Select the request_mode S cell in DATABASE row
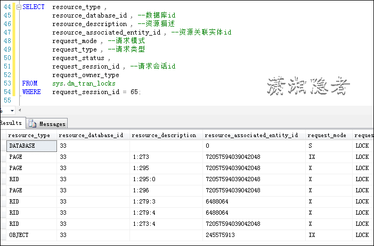 329,146
